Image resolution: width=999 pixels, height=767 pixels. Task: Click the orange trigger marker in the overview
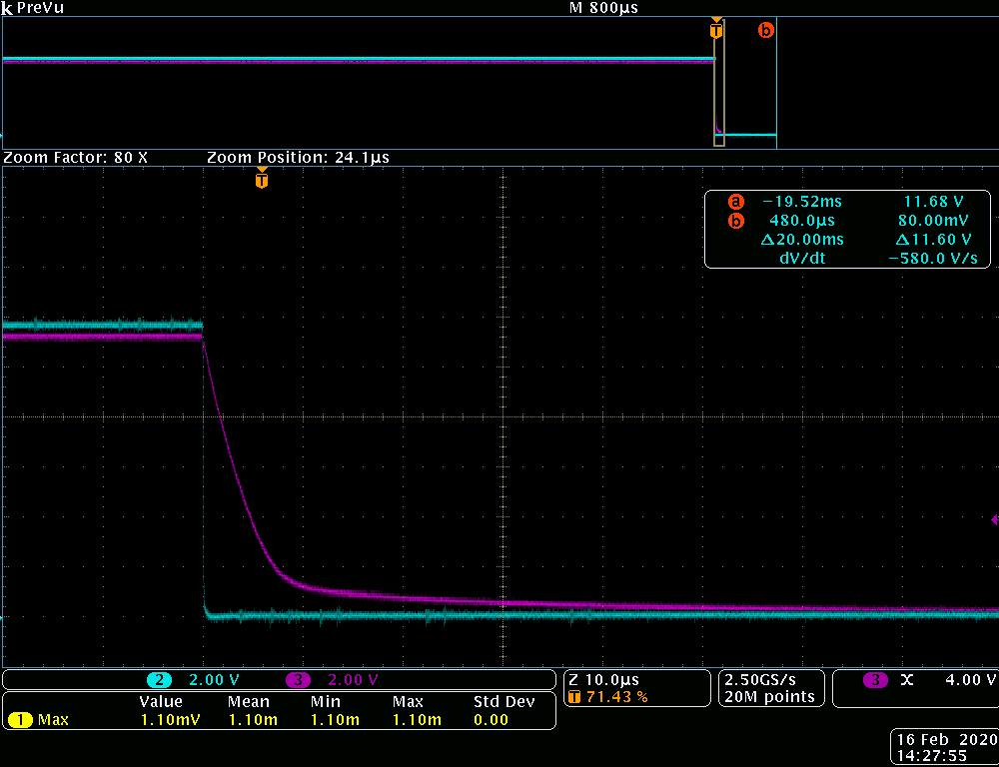(x=715, y=30)
